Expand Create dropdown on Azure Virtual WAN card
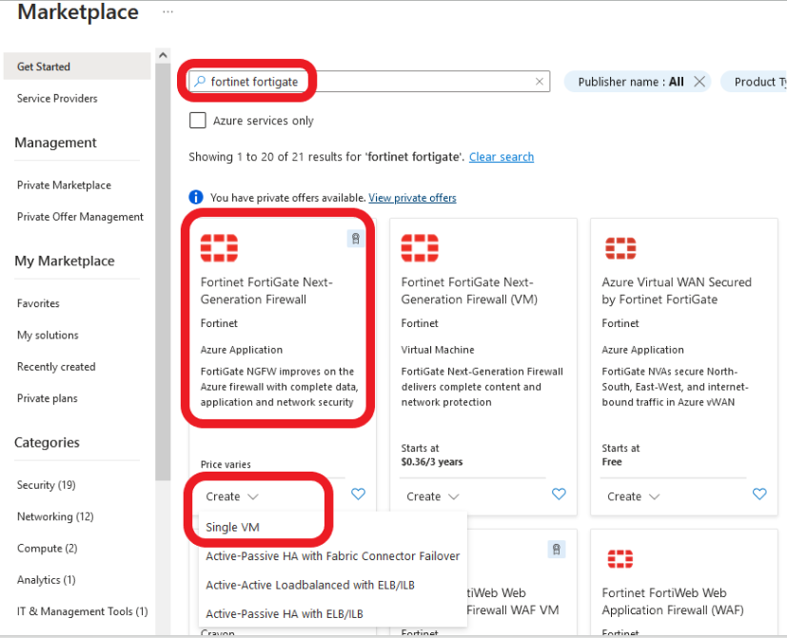The image size is (787, 638). pos(634,496)
